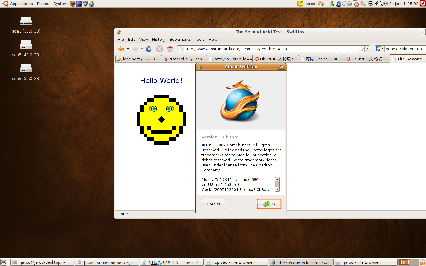
Task: Open the URL bar history dropdown
Action: pos(367,49)
